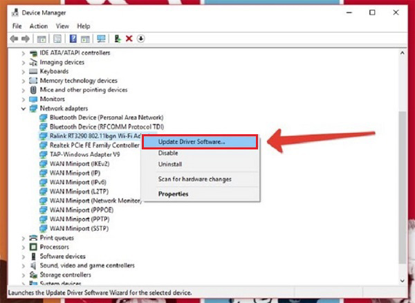Click the Processors category icon
This screenshot has height=303, width=415.
(x=33, y=247)
